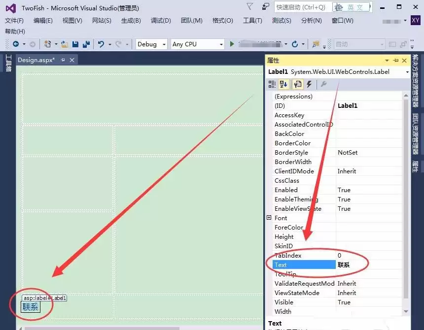Switch input language via the 英 indicator
Image resolution: width=424 pixels, height=330 pixels.
pos(351,7)
